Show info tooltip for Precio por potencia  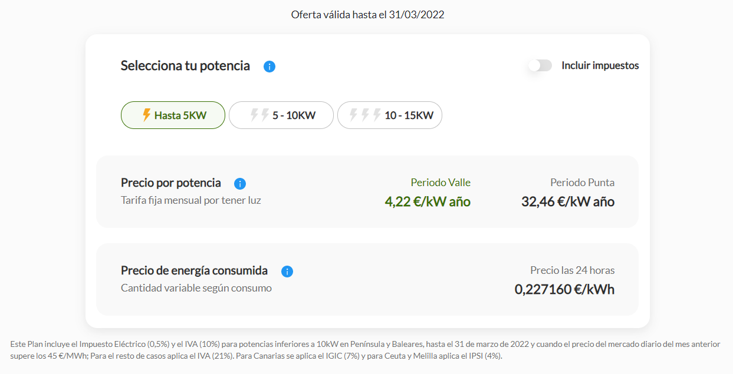pyautogui.click(x=240, y=184)
